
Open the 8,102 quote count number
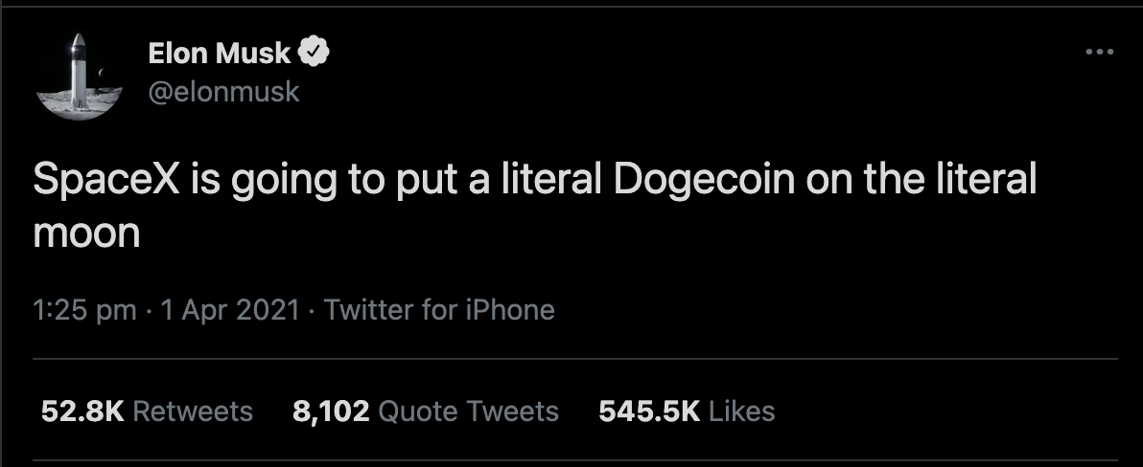coord(331,411)
